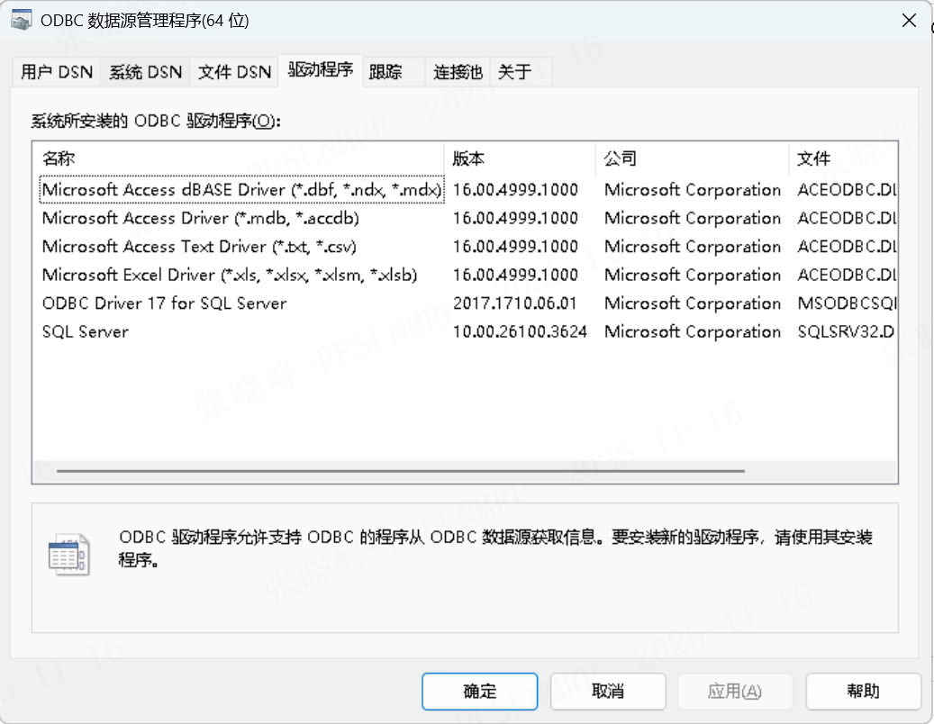Sort by the 版本 column header
This screenshot has height=724, width=934.
520,158
